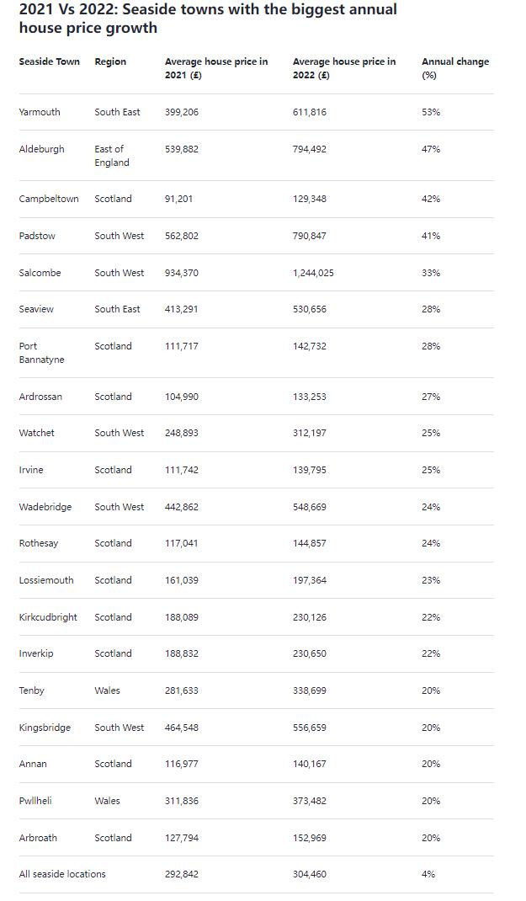
Task: Select the Yarmouth town cell
Action: point(40,112)
